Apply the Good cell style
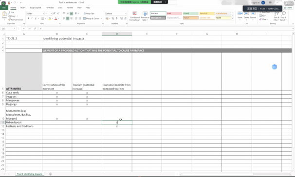Image resolution: width=295 pixels, height=177 pixels. pyautogui.click(x=191, y=13)
